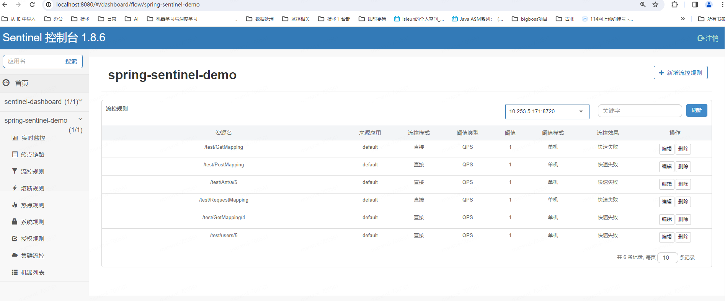Open the 首页 sidebar link
Screen dimensions: 725x301
click(x=21, y=83)
